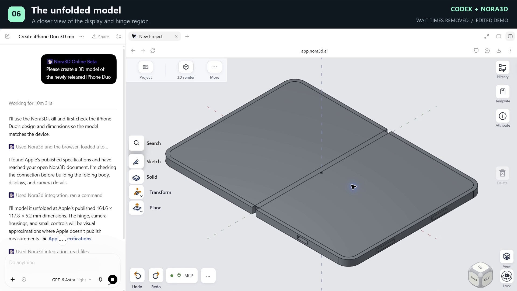Add an attachment with plus icon
The height and width of the screenshot is (291, 517).
13,280
